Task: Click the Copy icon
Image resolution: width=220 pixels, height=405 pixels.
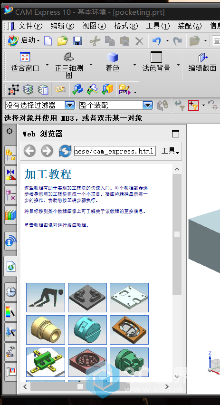Action: (110, 41)
